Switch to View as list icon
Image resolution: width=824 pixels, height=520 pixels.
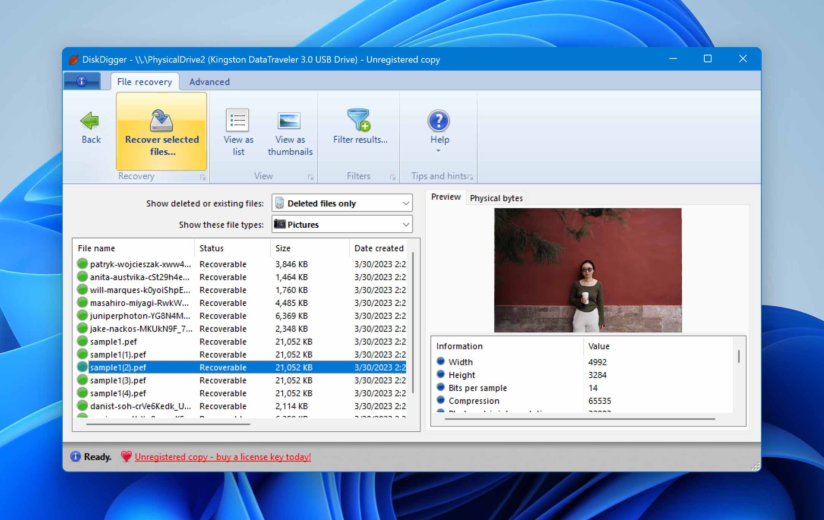(237, 120)
